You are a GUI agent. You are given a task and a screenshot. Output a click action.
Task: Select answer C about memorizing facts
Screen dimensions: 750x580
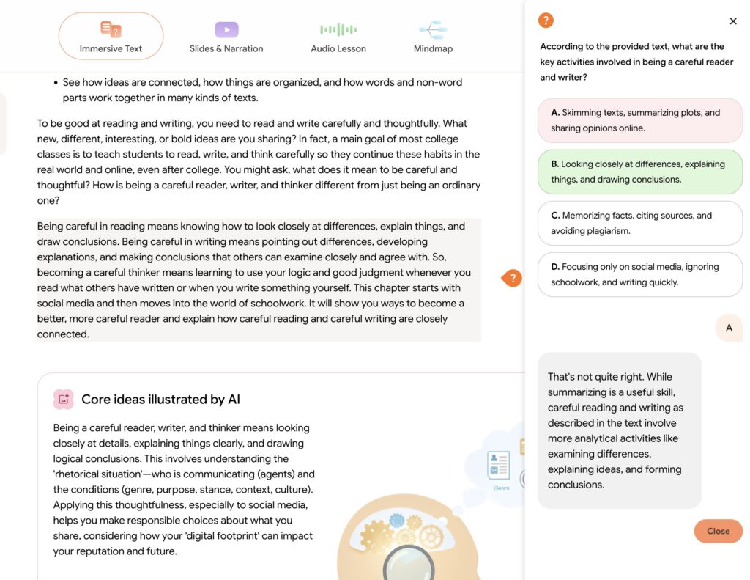tap(640, 223)
